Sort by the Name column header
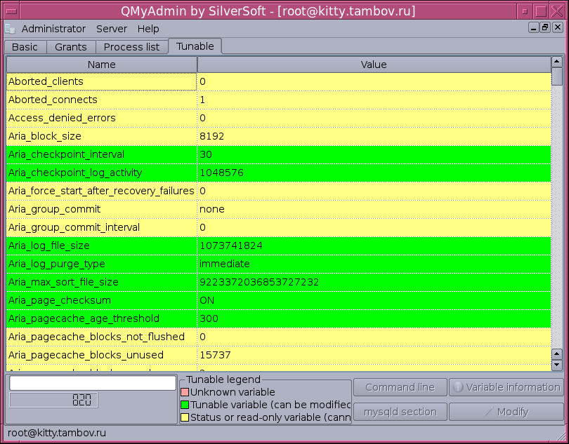 102,65
